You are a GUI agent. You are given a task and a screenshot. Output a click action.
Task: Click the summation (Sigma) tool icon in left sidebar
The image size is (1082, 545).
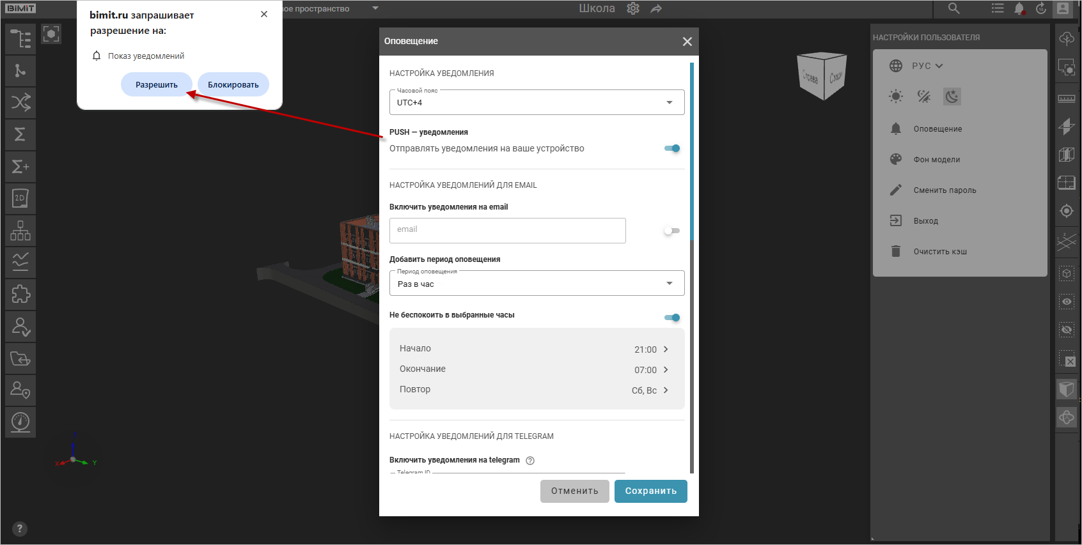[x=20, y=134]
